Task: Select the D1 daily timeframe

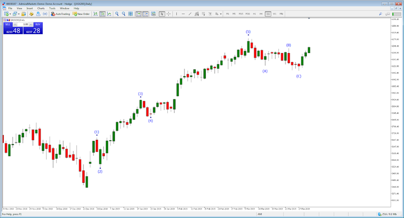Action: pos(268,14)
